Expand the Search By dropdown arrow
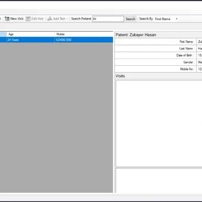The width and height of the screenshot is (202, 202). point(177,19)
